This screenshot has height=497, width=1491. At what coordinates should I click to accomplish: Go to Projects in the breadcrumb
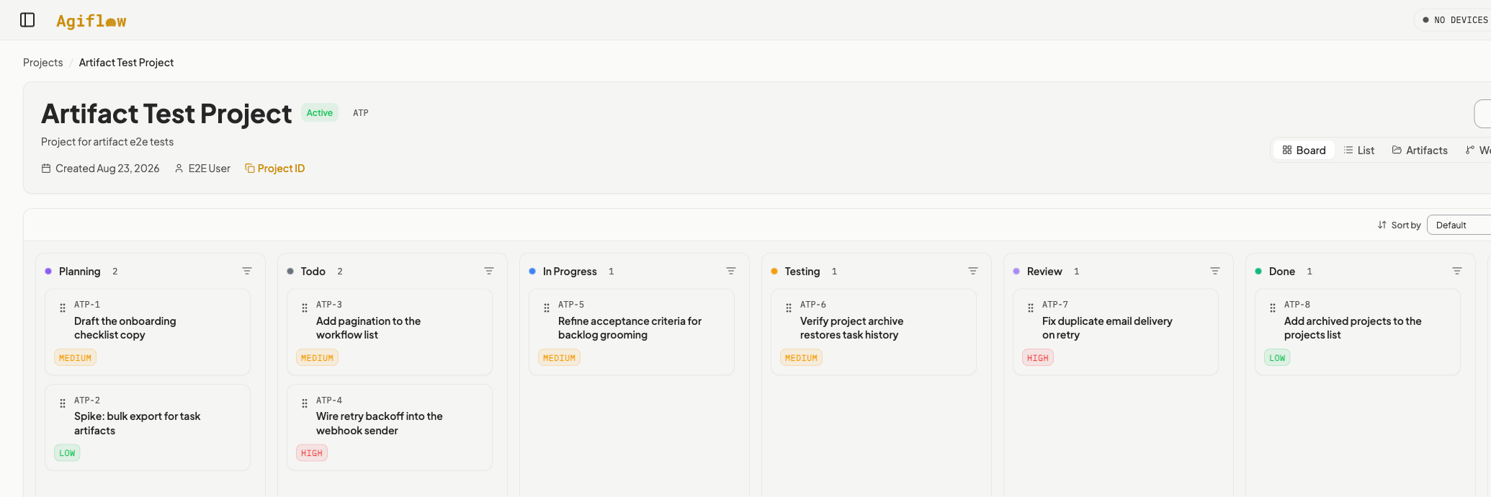click(42, 63)
